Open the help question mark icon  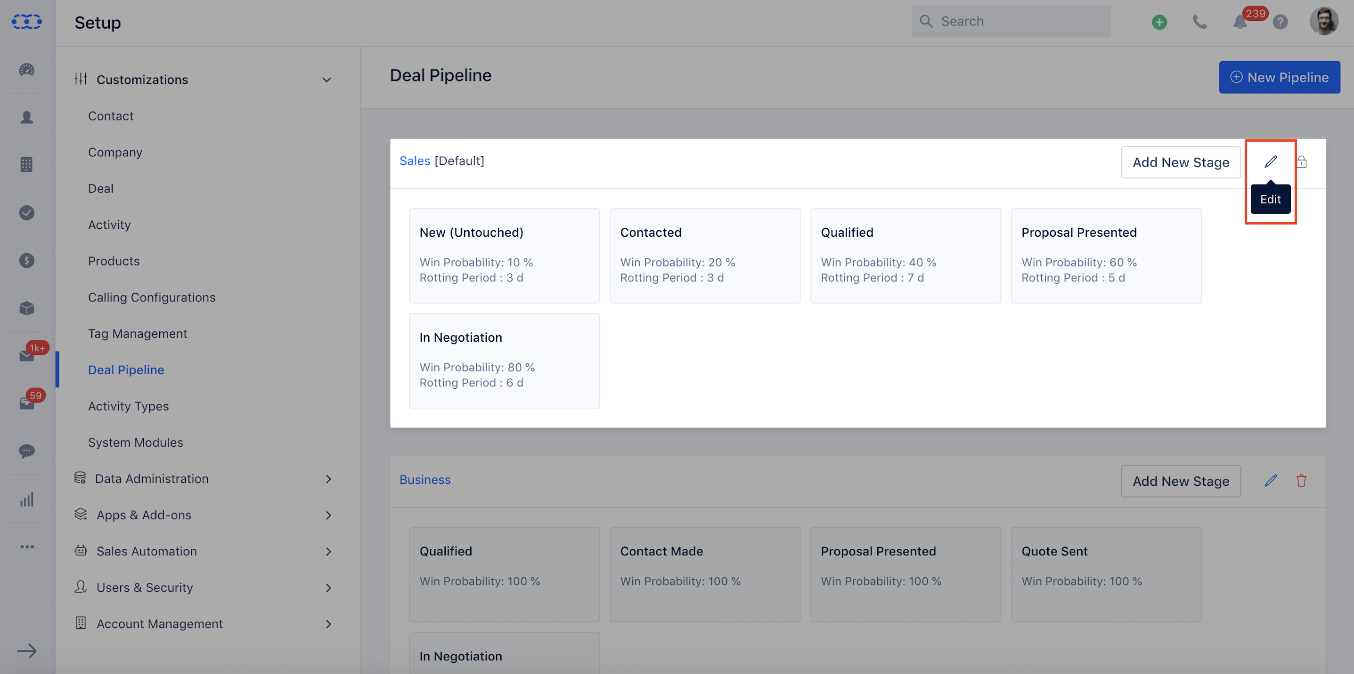coord(1281,22)
